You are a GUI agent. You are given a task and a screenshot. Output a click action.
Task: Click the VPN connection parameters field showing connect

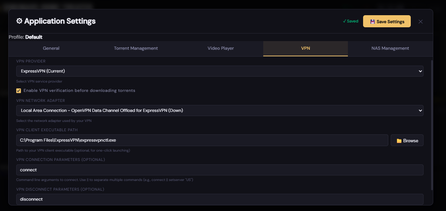(220, 170)
